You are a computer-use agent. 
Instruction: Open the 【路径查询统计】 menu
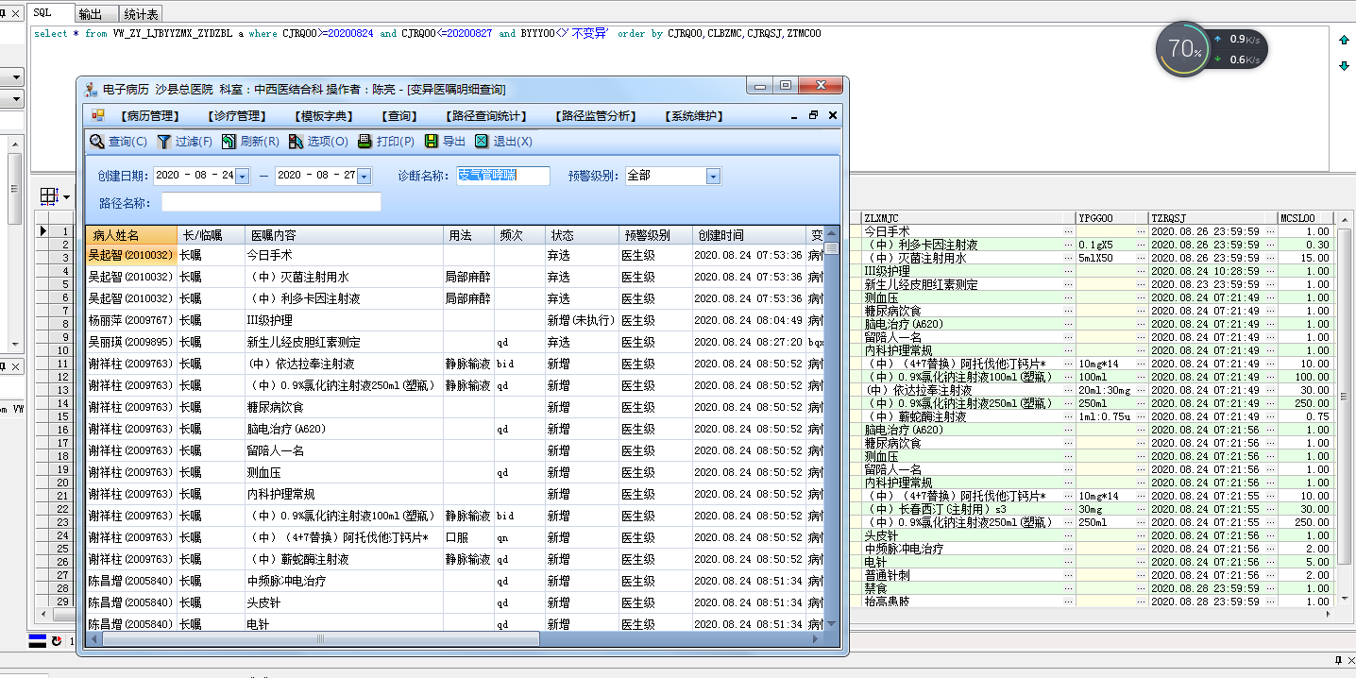click(x=485, y=116)
